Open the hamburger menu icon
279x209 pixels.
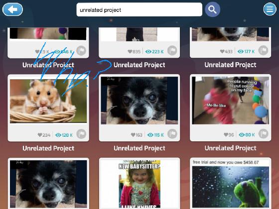270,9
